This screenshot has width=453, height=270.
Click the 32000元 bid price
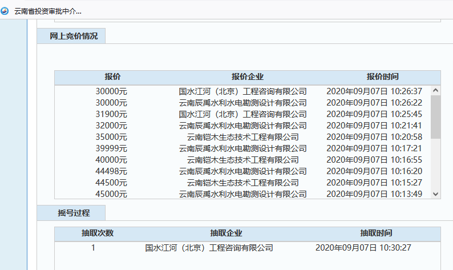[x=111, y=126]
